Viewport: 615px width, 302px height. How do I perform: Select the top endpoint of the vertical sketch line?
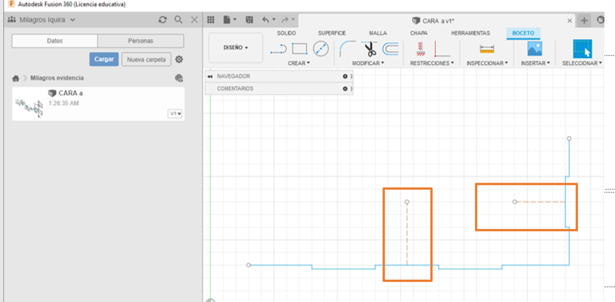point(569,139)
